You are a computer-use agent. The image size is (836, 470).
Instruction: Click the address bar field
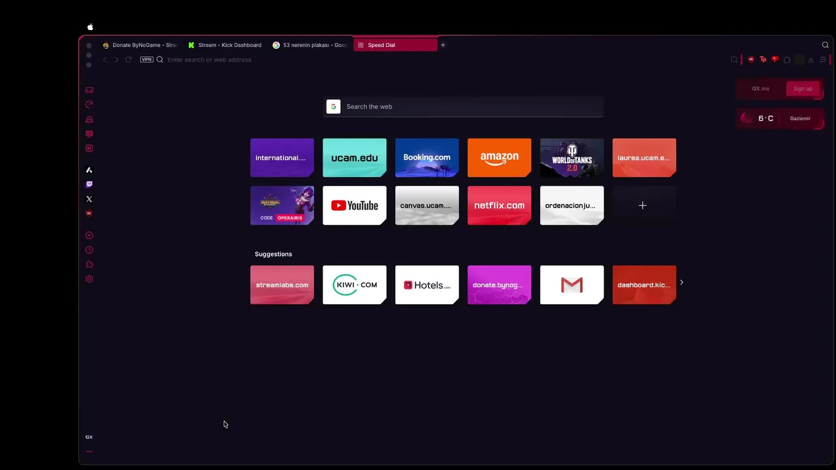pos(431,59)
